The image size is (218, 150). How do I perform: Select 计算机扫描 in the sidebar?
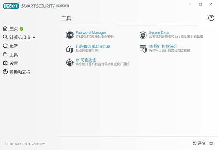pyautogui.click(x=20, y=37)
